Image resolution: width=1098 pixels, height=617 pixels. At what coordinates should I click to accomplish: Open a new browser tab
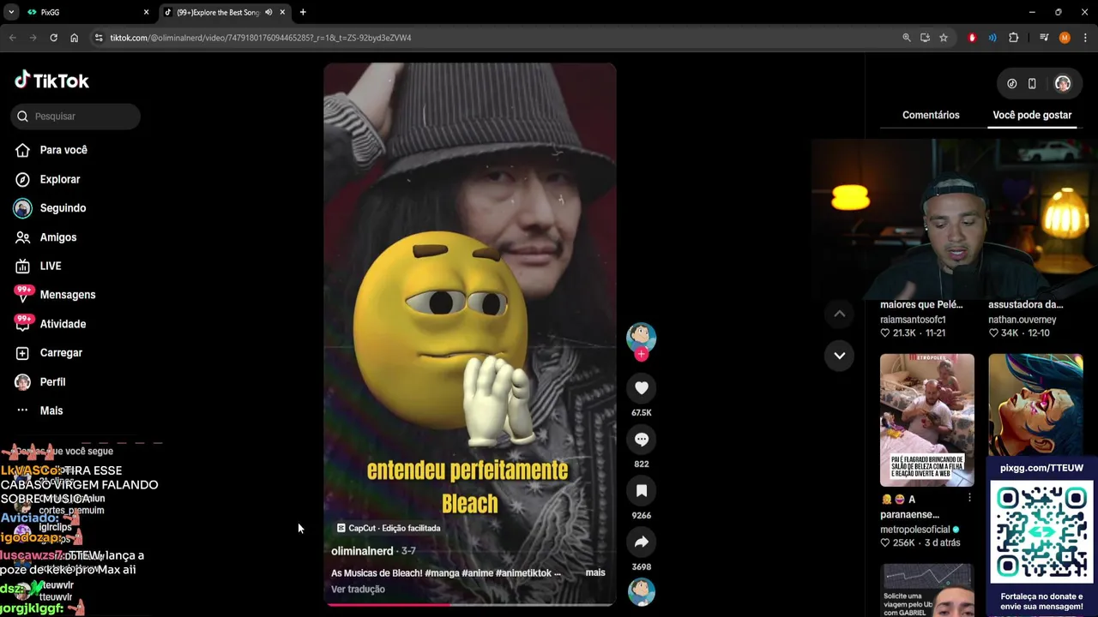[x=303, y=12]
